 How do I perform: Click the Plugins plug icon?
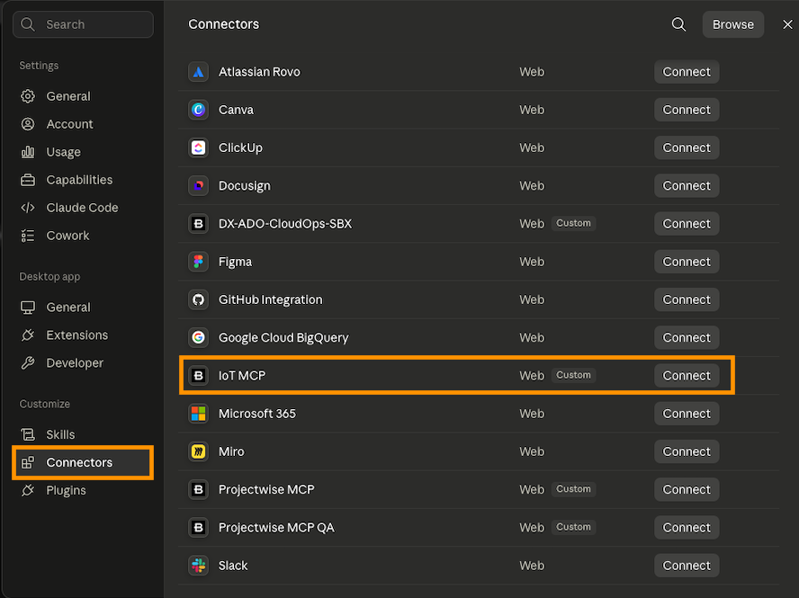coord(28,490)
